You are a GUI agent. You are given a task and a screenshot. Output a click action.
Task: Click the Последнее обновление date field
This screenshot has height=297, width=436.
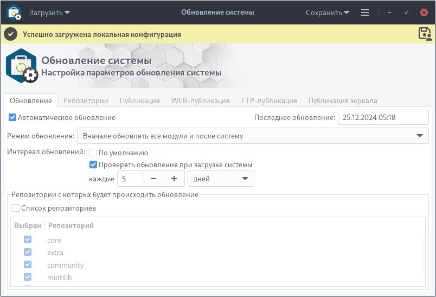click(x=383, y=117)
